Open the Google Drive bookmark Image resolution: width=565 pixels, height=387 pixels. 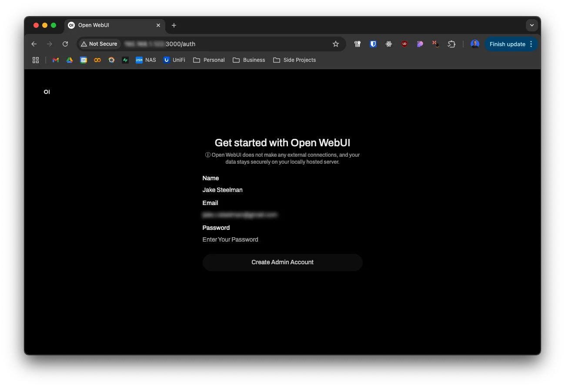point(70,60)
